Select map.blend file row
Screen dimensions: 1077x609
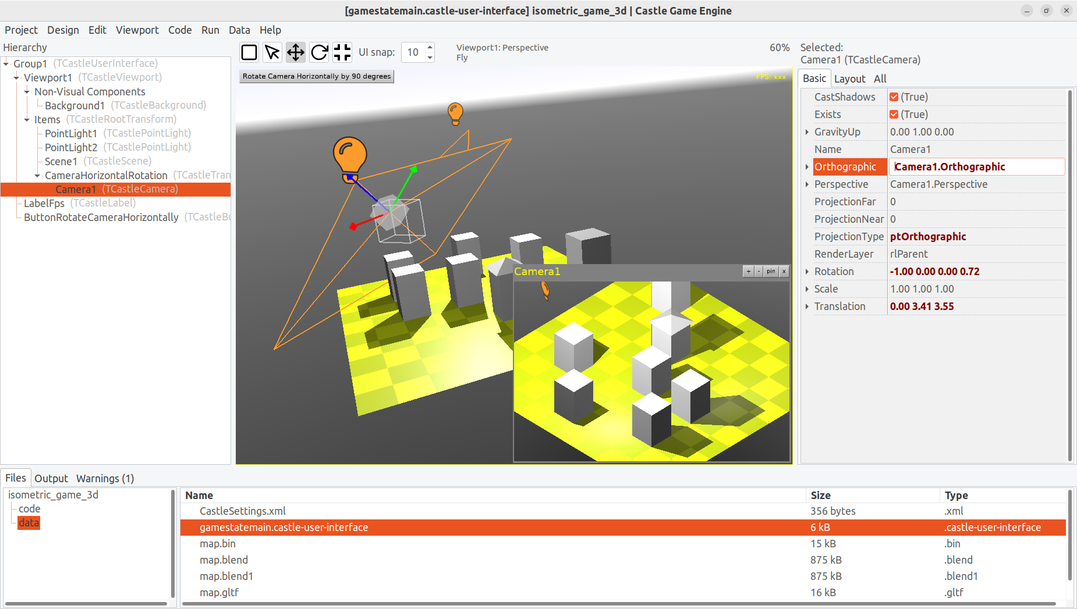point(623,560)
